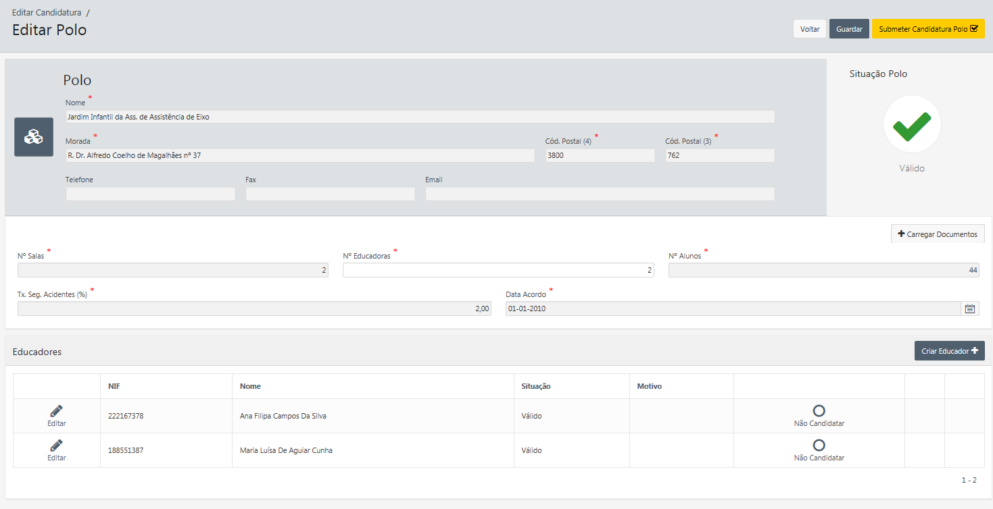Click the Guardar button
The height and width of the screenshot is (509, 993).
coord(849,29)
